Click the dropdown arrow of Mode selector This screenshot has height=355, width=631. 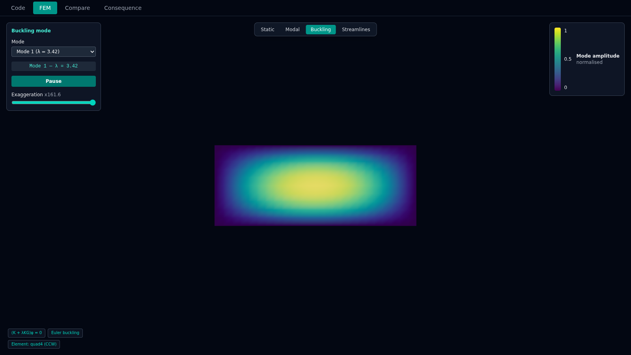(x=92, y=52)
